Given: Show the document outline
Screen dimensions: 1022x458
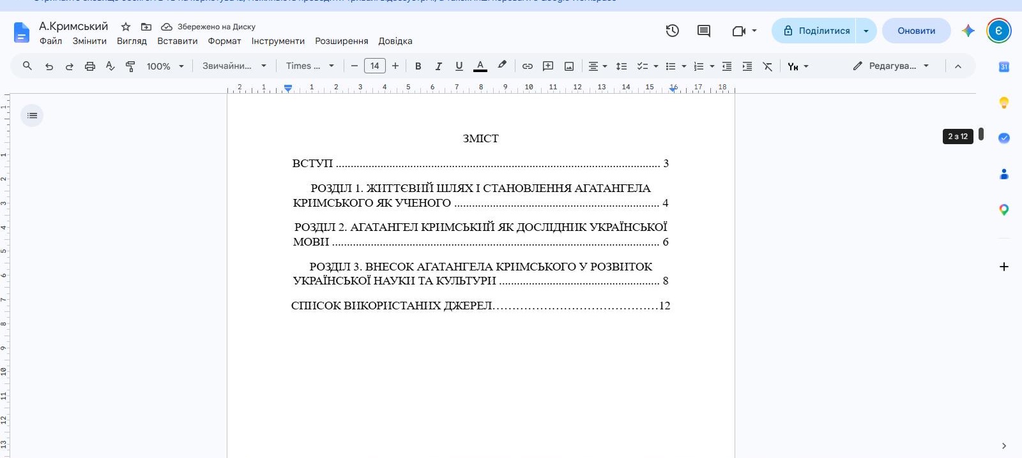Looking at the screenshot, I should 32,115.
